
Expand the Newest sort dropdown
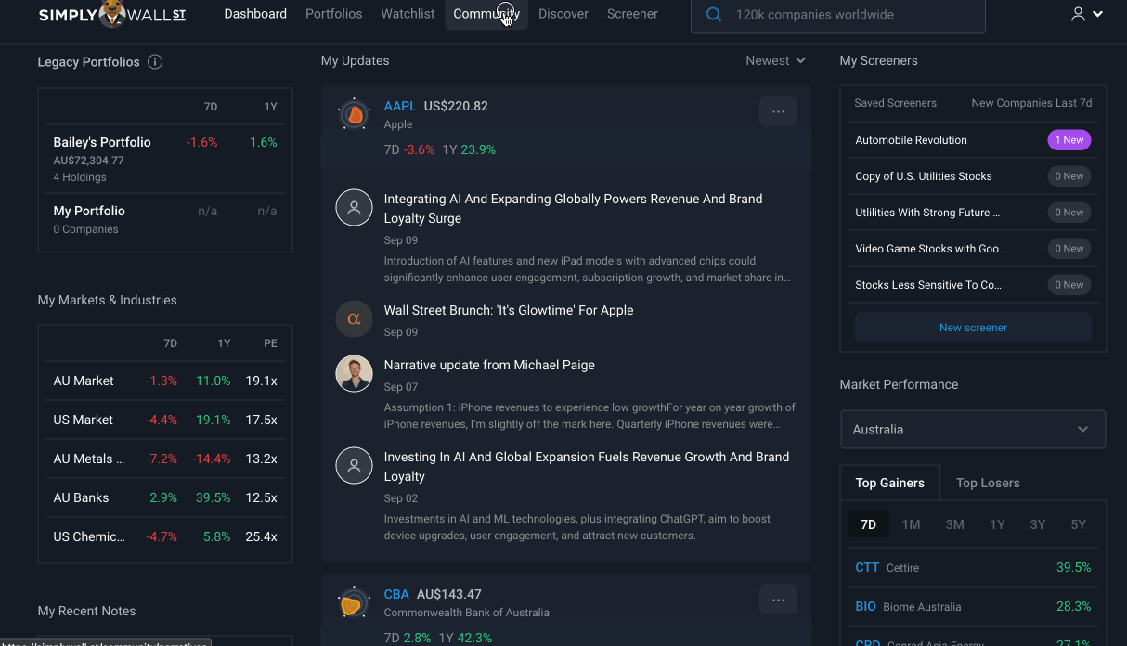775,60
